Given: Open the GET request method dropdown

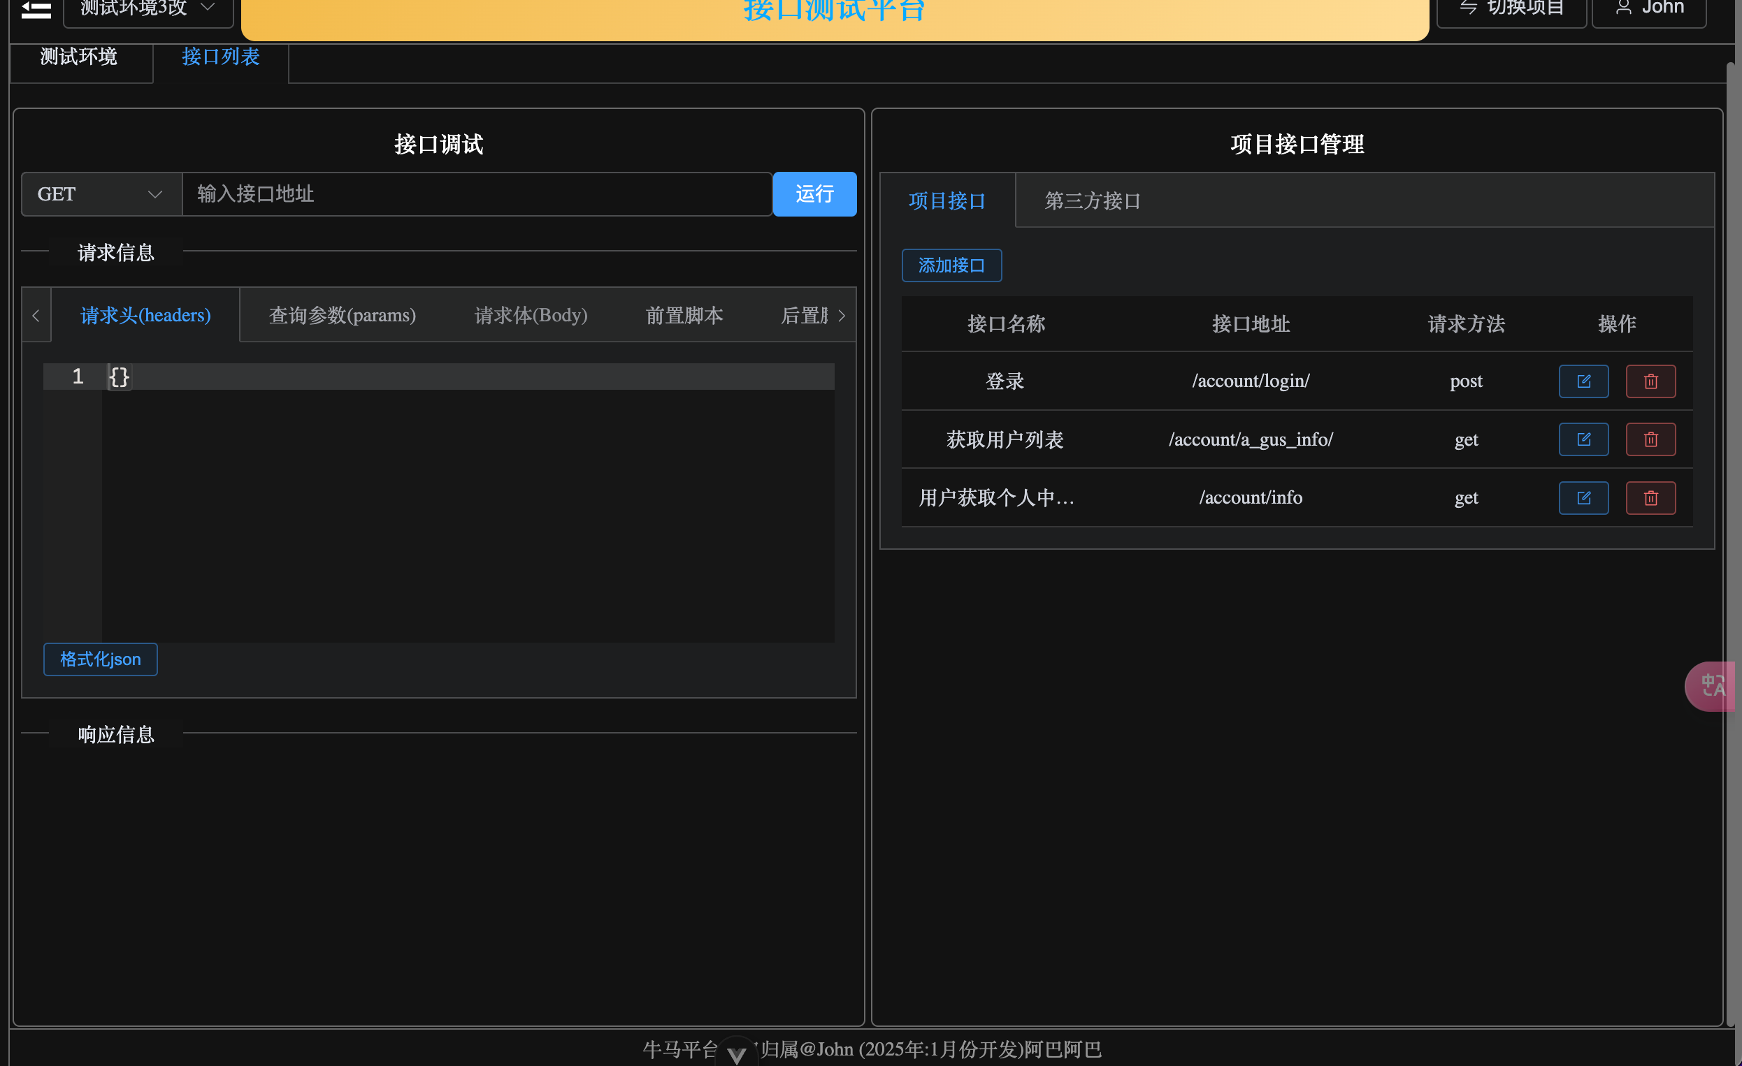Looking at the screenshot, I should click(x=101, y=194).
